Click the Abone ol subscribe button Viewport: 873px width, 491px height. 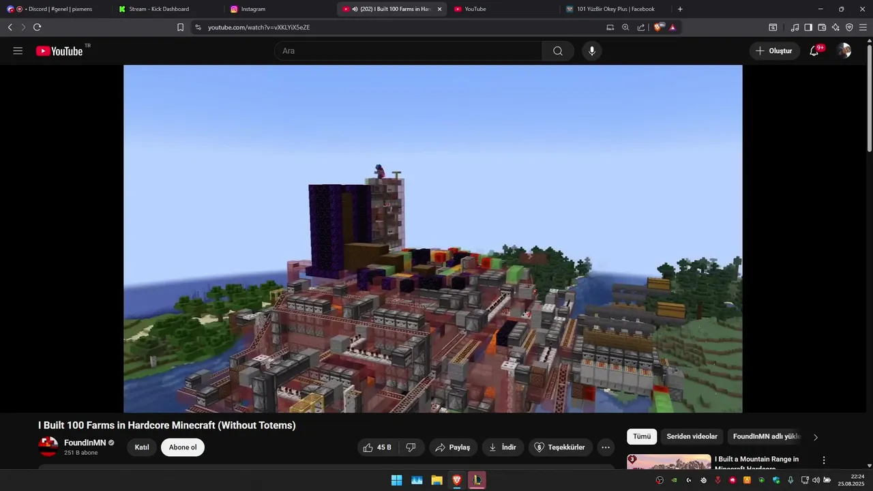click(183, 447)
